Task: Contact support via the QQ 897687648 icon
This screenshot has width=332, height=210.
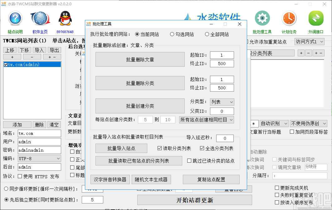Action: click(65, 18)
